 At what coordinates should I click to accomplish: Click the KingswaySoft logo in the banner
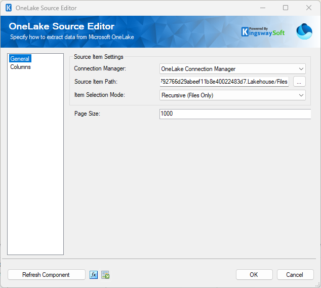[263, 32]
